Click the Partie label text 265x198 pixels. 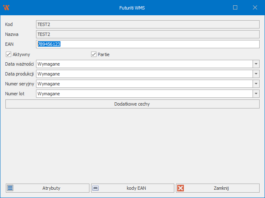click(x=104, y=54)
